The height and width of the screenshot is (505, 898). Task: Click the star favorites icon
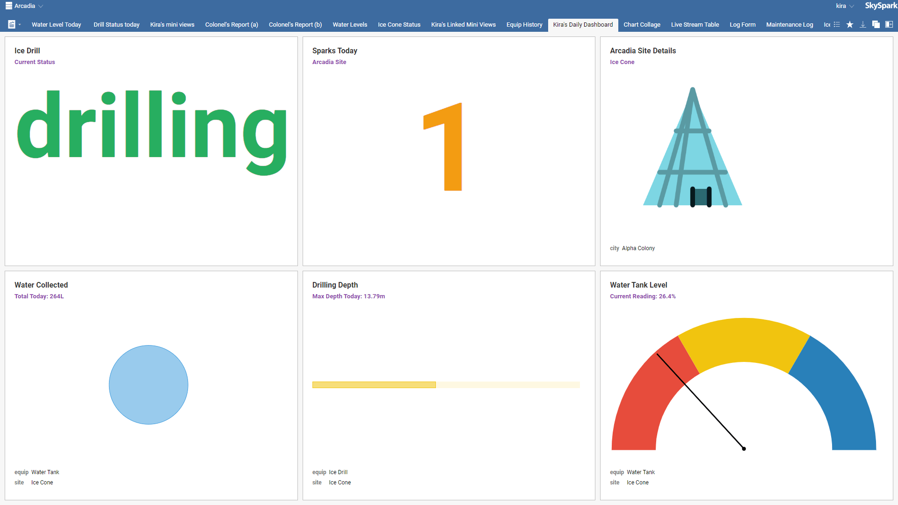pos(850,24)
